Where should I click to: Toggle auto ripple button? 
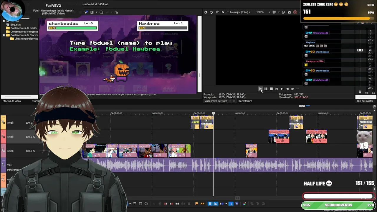[x=221, y=203]
